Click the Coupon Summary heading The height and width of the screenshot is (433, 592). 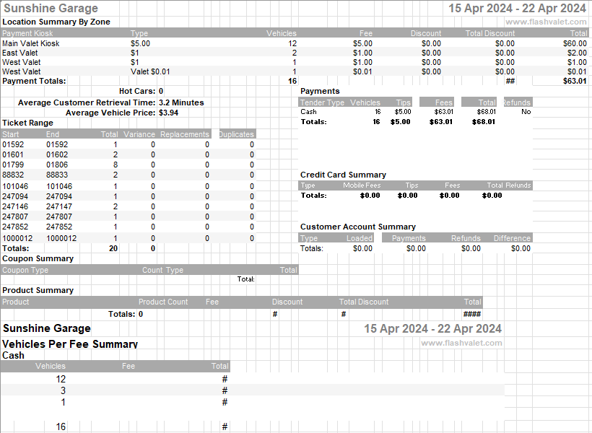[38, 258]
